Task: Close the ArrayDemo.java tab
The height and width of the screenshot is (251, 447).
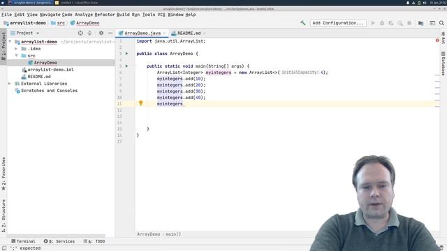Action: click(x=165, y=33)
